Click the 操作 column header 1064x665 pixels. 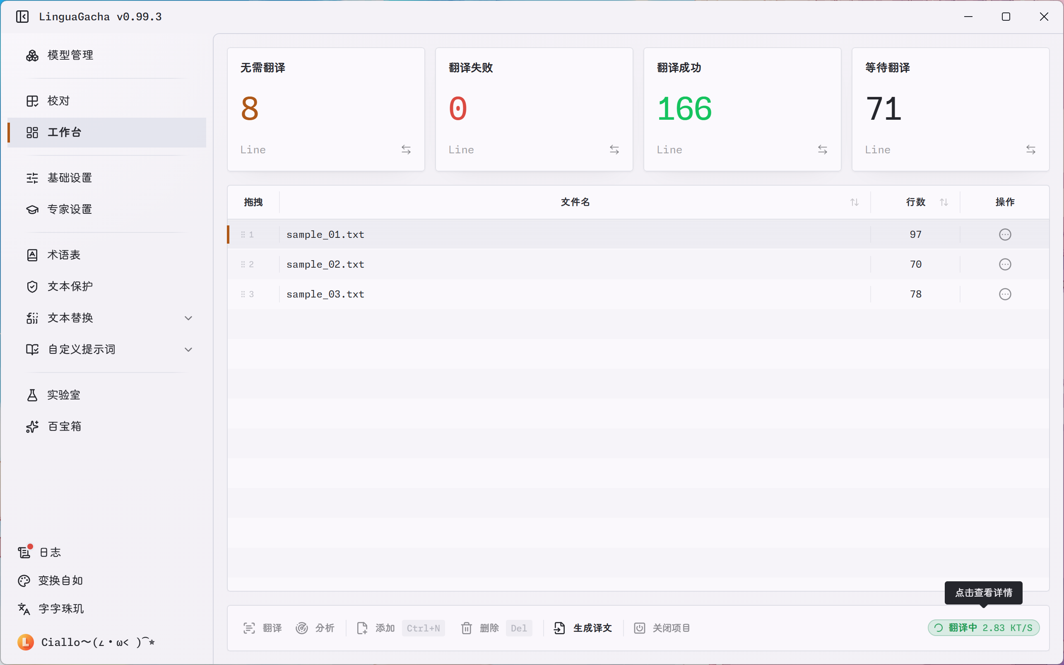click(x=1005, y=202)
